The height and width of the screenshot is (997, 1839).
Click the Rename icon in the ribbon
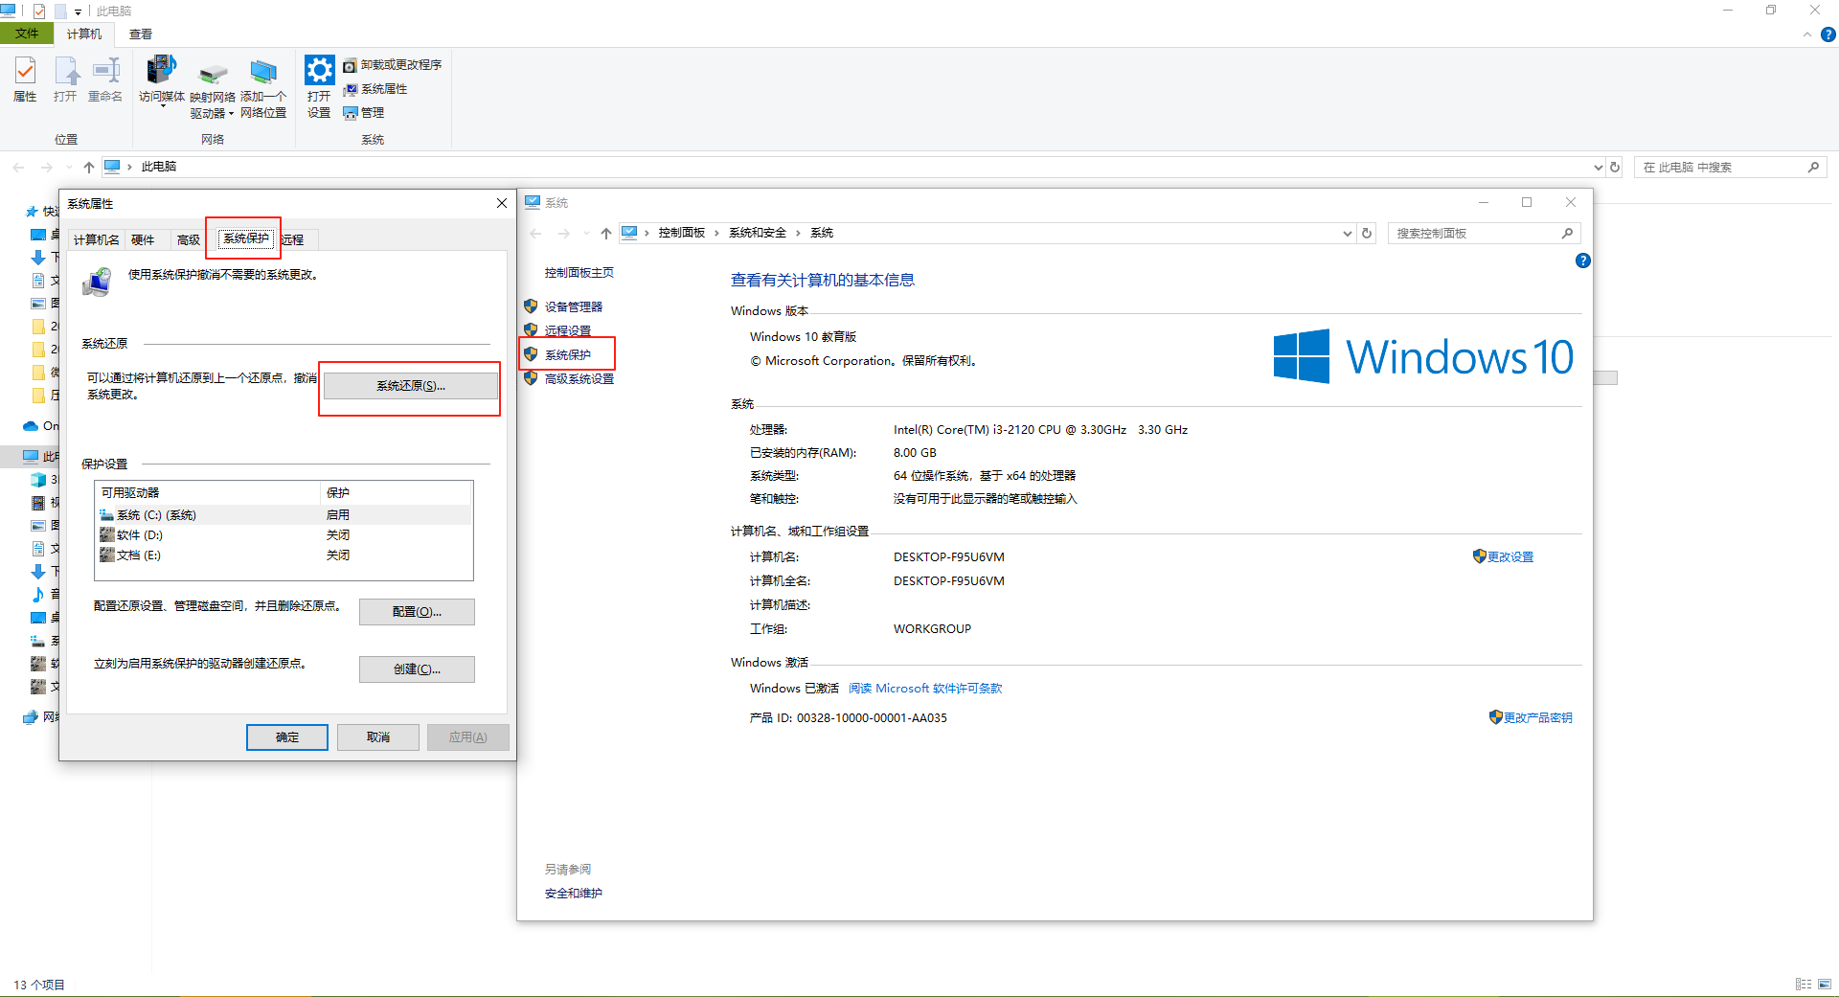click(105, 71)
